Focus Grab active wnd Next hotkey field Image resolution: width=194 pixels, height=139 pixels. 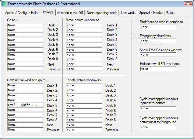click(26, 125)
